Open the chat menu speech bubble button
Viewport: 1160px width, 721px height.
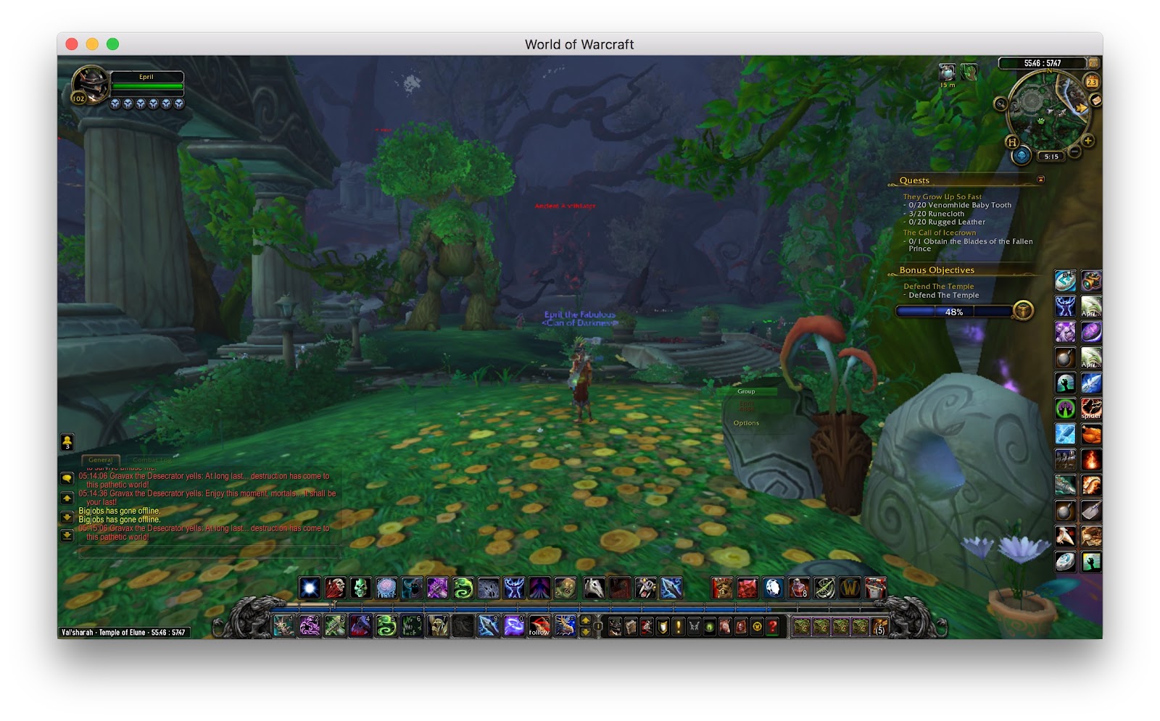[x=67, y=478]
